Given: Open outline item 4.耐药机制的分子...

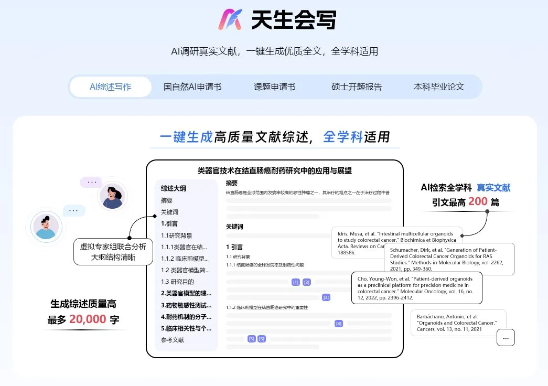Looking at the screenshot, I should [x=186, y=316].
